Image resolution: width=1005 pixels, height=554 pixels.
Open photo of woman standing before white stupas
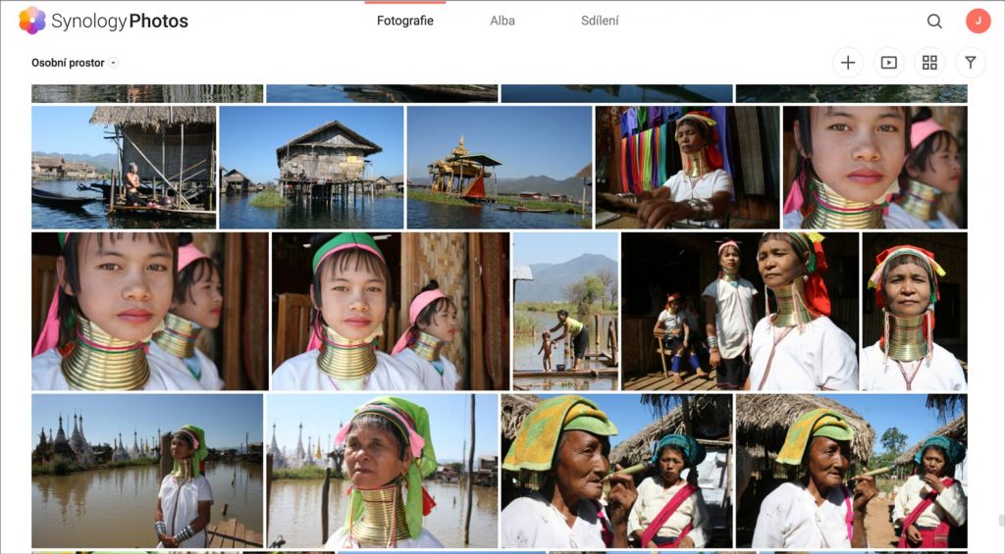(146, 471)
